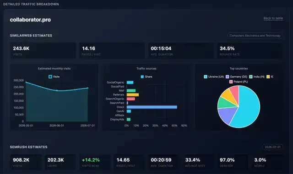Screen dimensions: 293x174
Task: Toggle the Germany (DE) legend item
Action: [236, 77]
